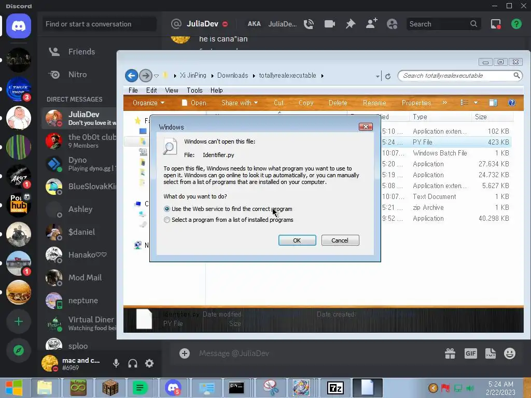Open neptune direct message
The image size is (531, 398).
tap(79, 301)
